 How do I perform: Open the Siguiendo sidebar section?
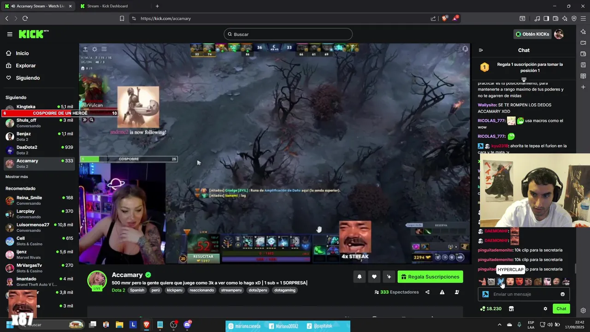click(x=28, y=78)
